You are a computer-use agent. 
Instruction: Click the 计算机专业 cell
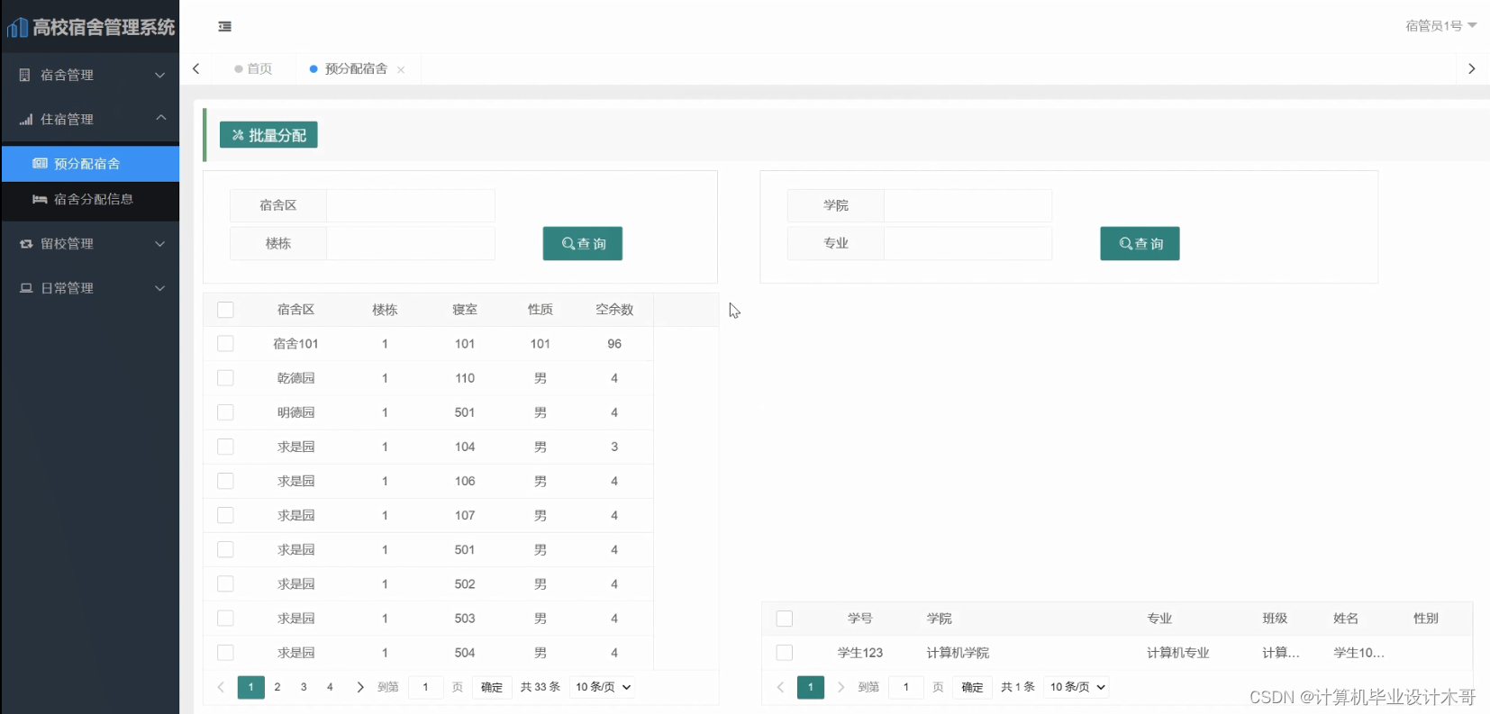point(1177,653)
